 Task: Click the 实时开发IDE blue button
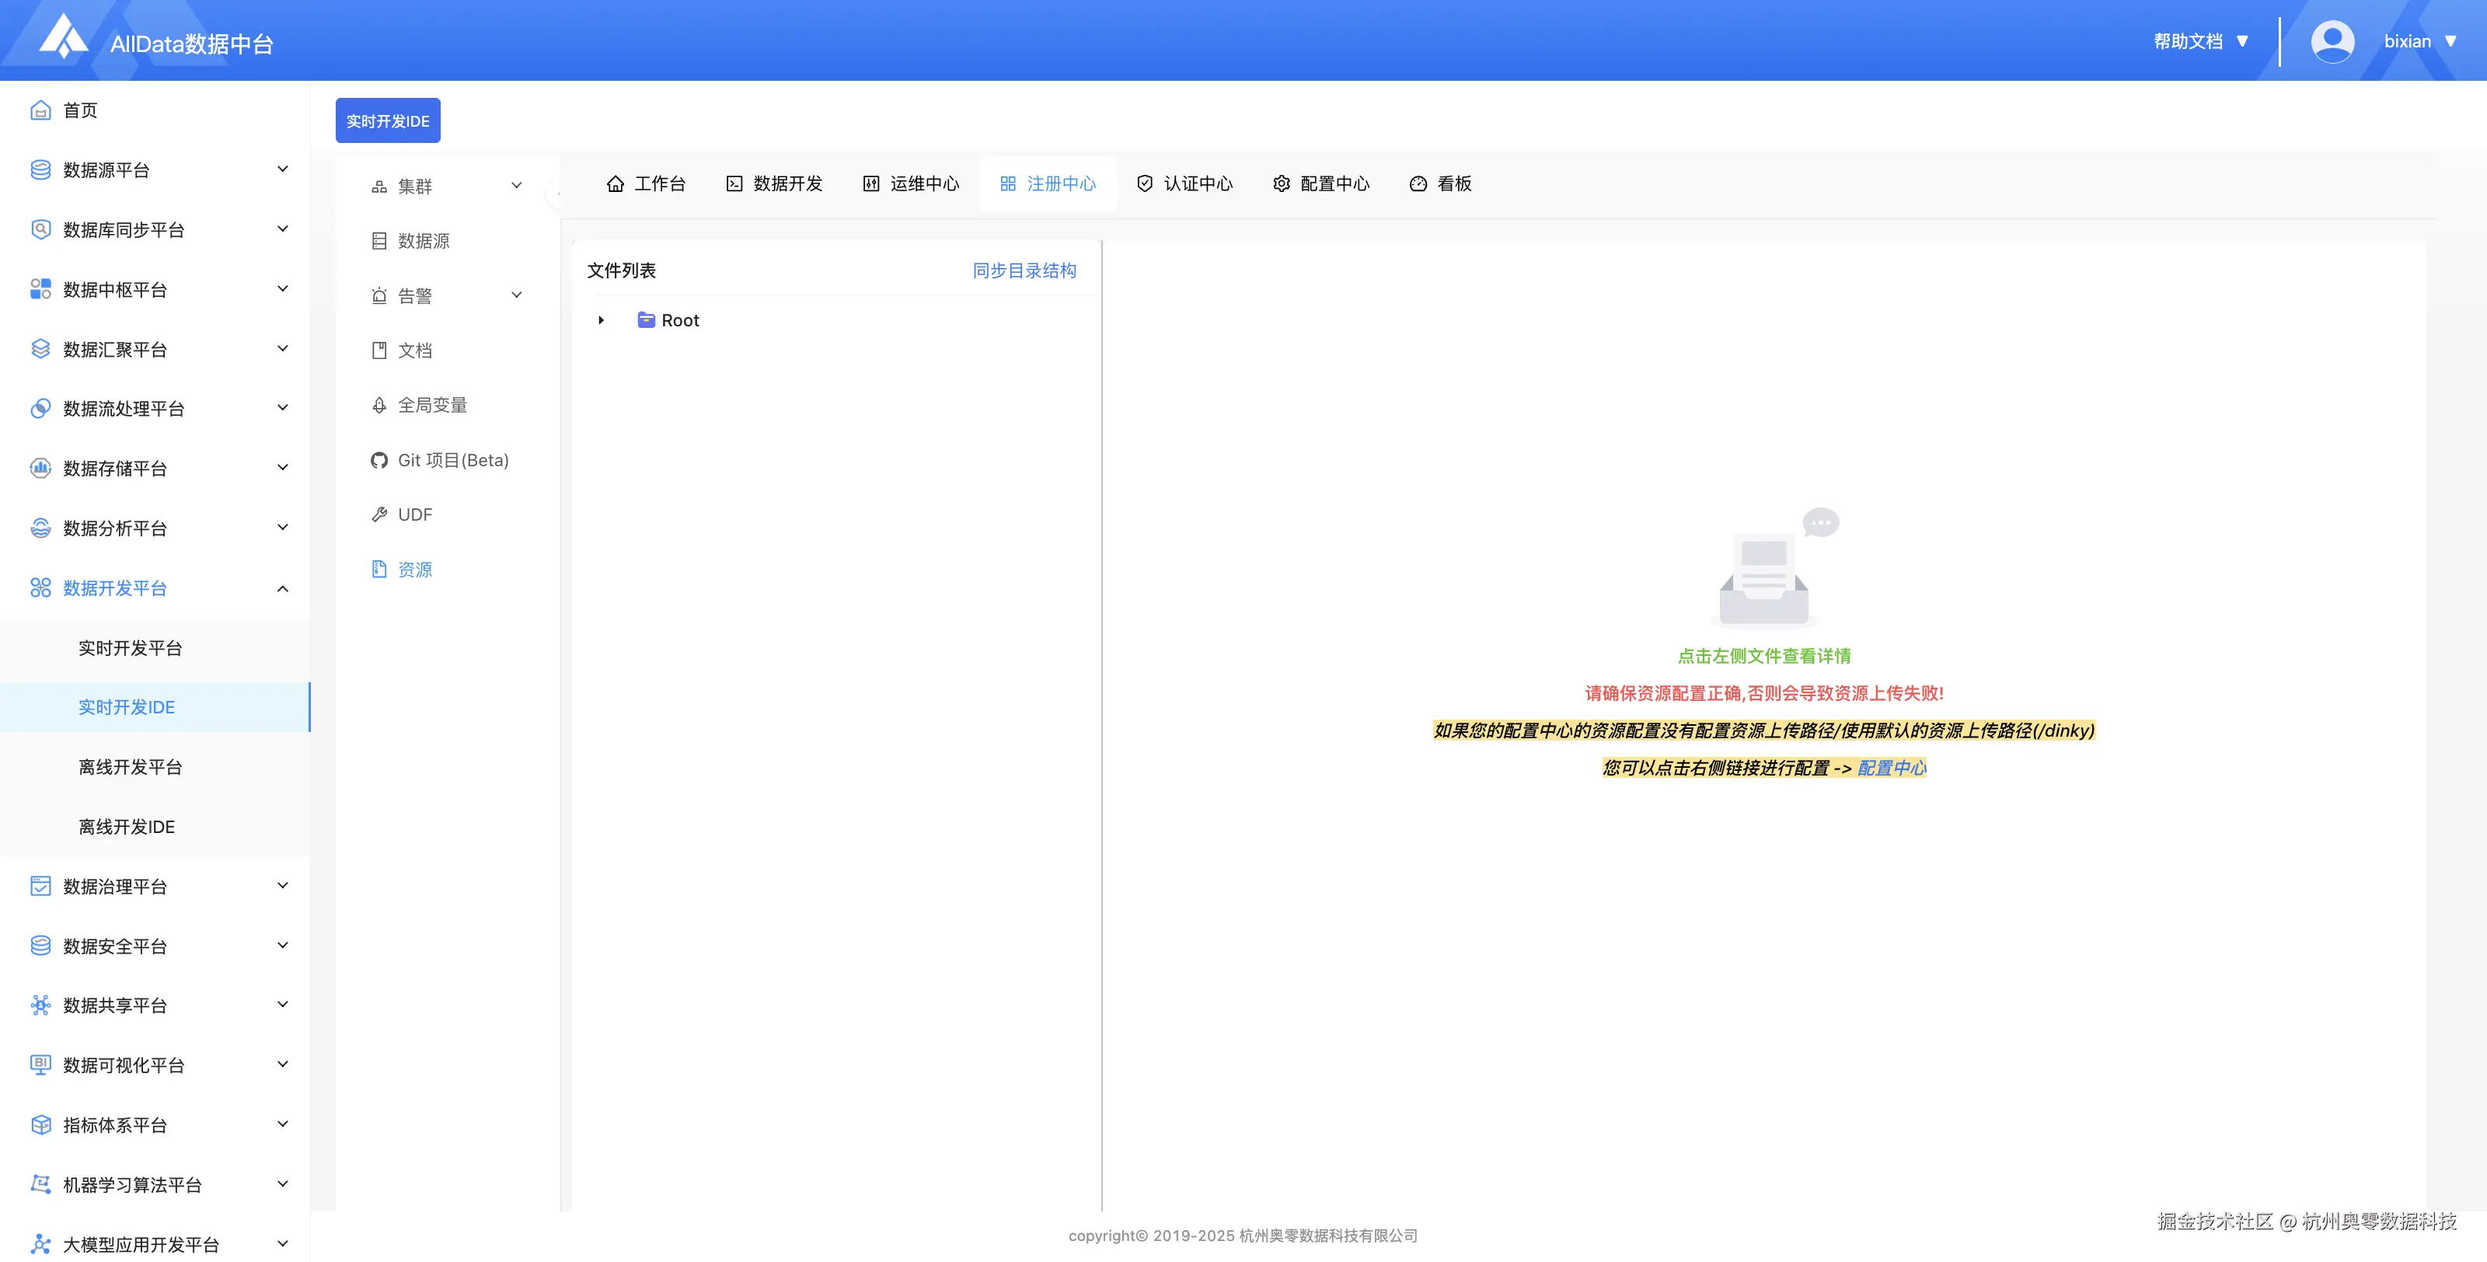point(387,120)
